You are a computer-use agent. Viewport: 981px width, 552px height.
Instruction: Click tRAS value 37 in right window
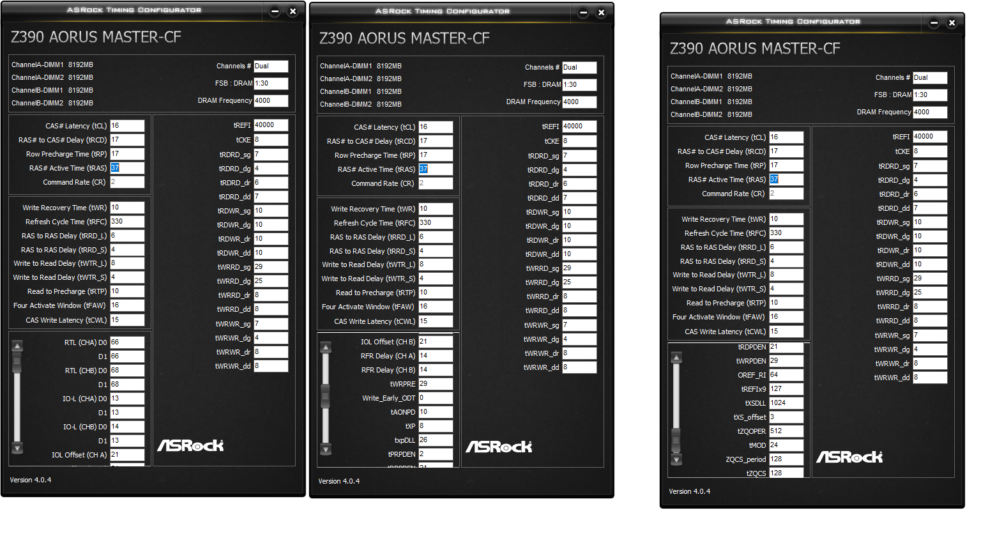pyautogui.click(x=786, y=180)
